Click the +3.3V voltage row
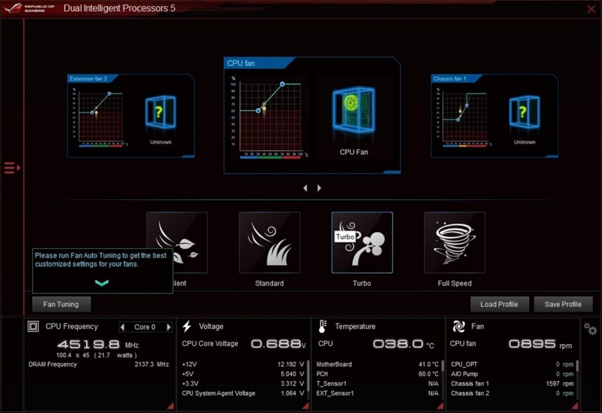The height and width of the screenshot is (413, 602). point(243,383)
